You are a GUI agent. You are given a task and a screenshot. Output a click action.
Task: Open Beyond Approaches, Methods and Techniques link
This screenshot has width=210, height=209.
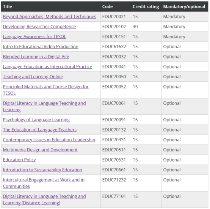pyautogui.click(x=50, y=16)
